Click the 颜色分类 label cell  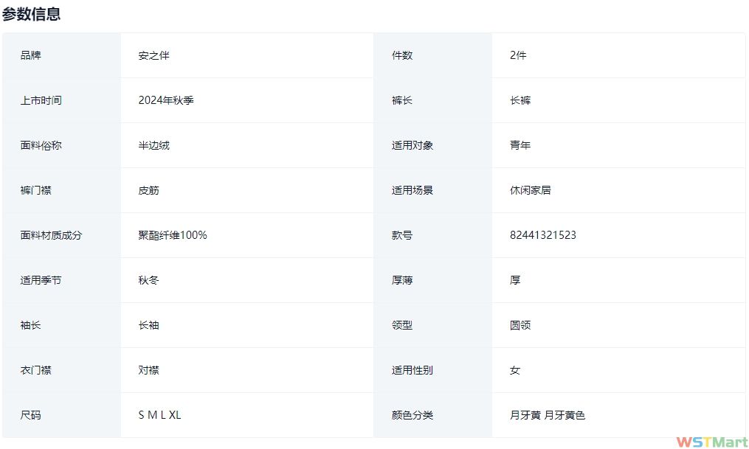coord(413,415)
